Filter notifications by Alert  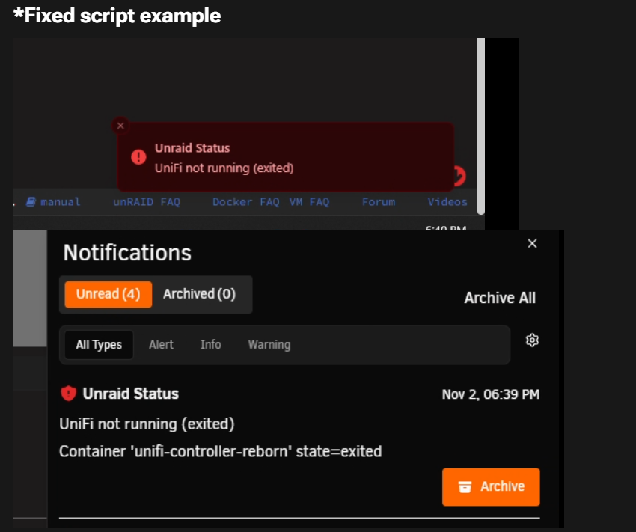point(161,345)
